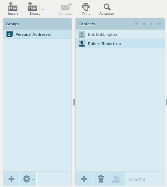
Task: Add a new contact with plus
Action: [84, 179]
